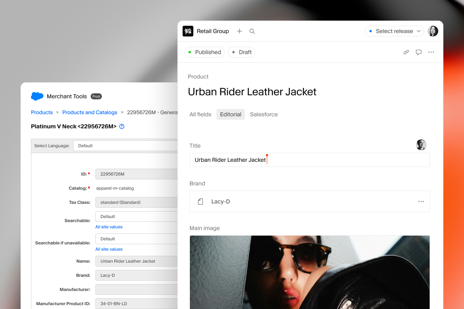The image size is (464, 309).
Task: Click the apparel-m-catalog catalog value
Action: (115, 188)
